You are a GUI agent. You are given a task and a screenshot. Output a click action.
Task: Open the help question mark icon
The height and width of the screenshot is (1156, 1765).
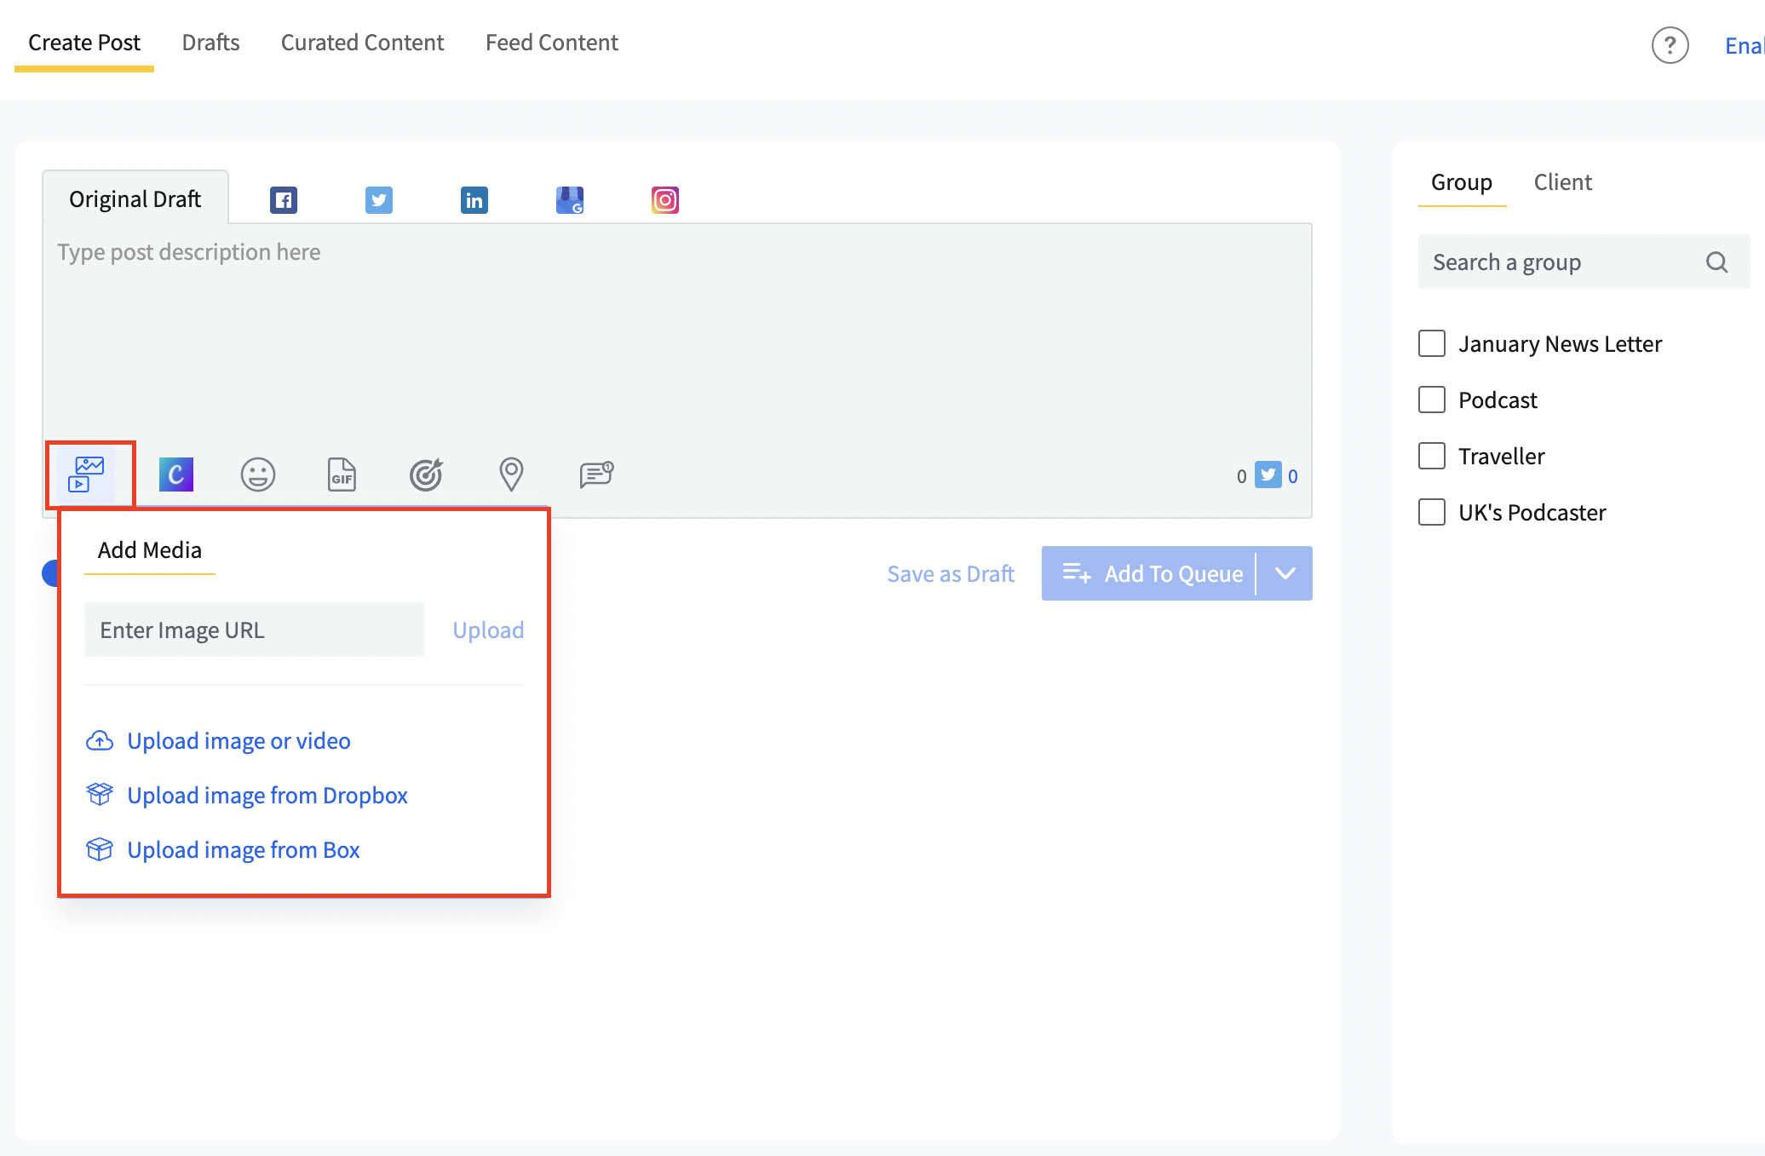(1670, 45)
